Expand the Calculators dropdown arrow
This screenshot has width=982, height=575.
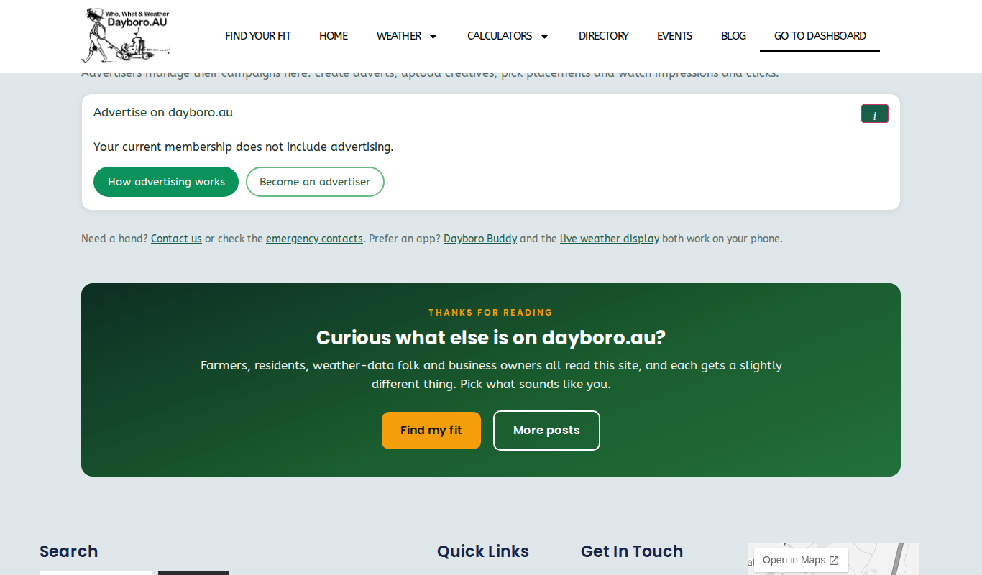coord(544,36)
